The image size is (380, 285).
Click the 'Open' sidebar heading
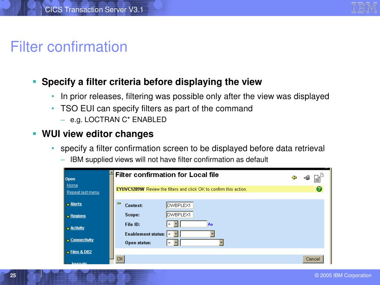click(x=70, y=179)
